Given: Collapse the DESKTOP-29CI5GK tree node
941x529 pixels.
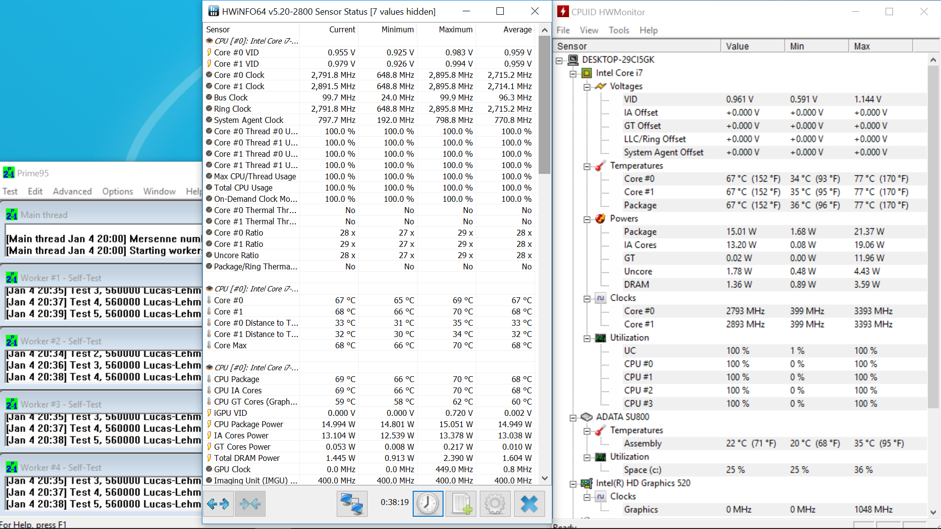Looking at the screenshot, I should tap(559, 61).
